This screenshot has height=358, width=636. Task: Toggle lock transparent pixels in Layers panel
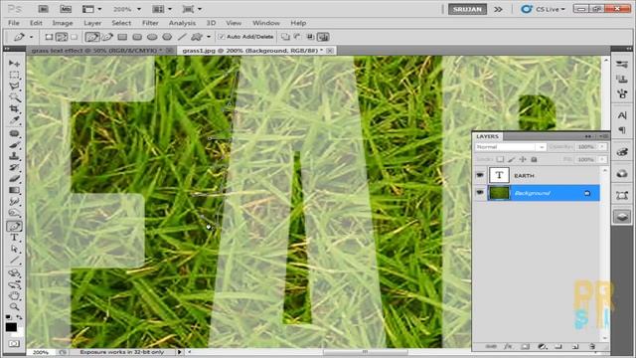pos(500,159)
